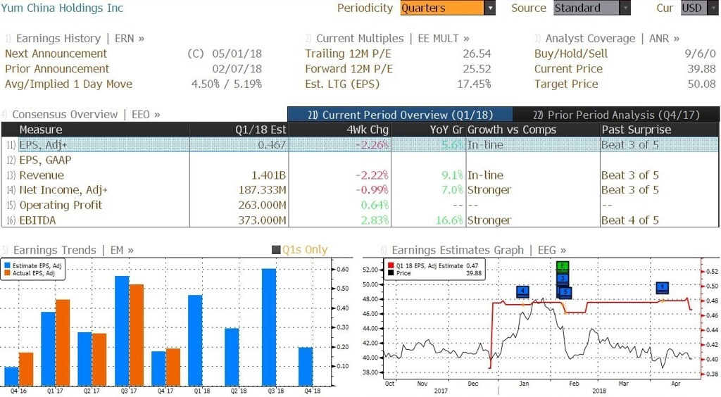This screenshot has width=721, height=397.
Task: Switch to Current Period Overview (Q1/18) tab
Action: [x=400, y=115]
